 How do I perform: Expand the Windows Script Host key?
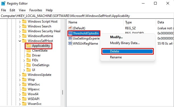point(20,22)
